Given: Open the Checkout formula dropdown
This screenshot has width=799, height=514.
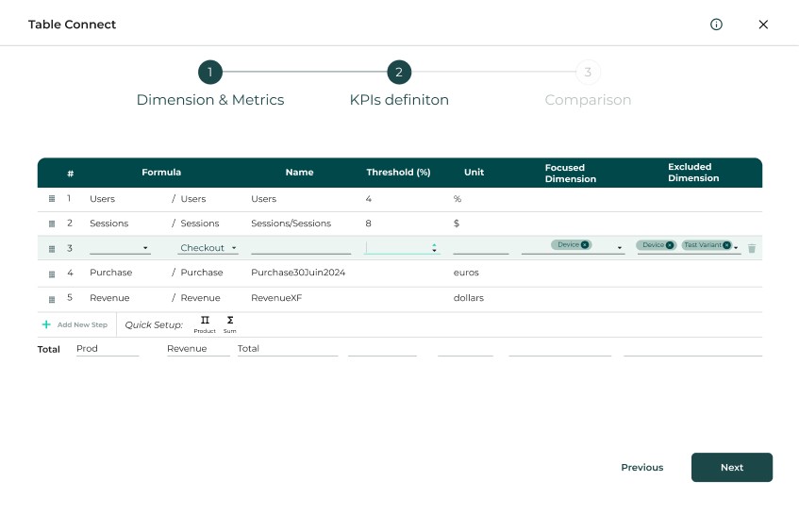Looking at the screenshot, I should coord(208,248).
